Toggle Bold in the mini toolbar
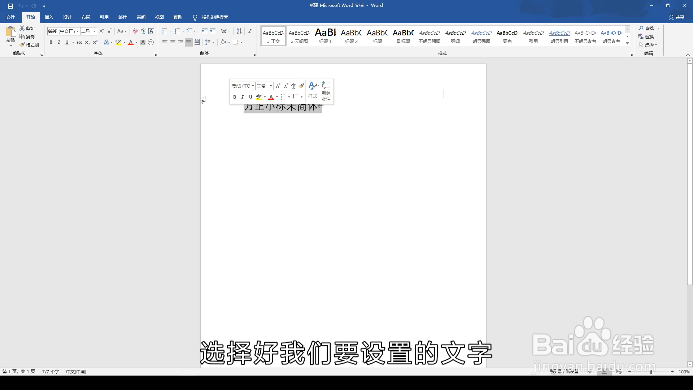 pyautogui.click(x=235, y=97)
